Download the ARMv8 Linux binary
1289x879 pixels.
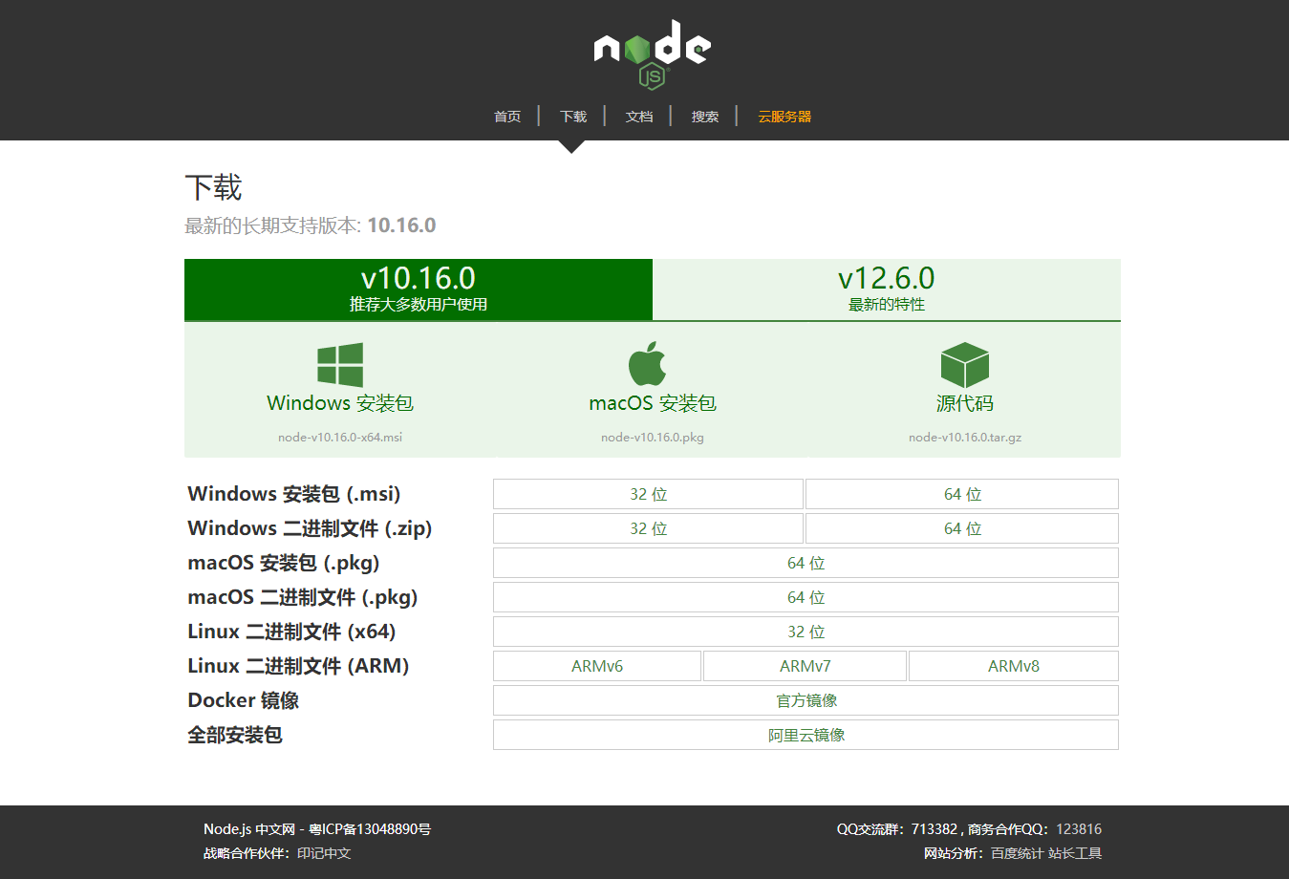coord(1014,666)
